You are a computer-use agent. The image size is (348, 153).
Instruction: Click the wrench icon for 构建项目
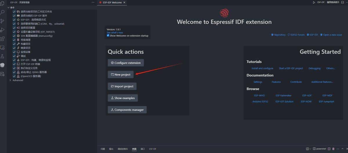coord(18,44)
